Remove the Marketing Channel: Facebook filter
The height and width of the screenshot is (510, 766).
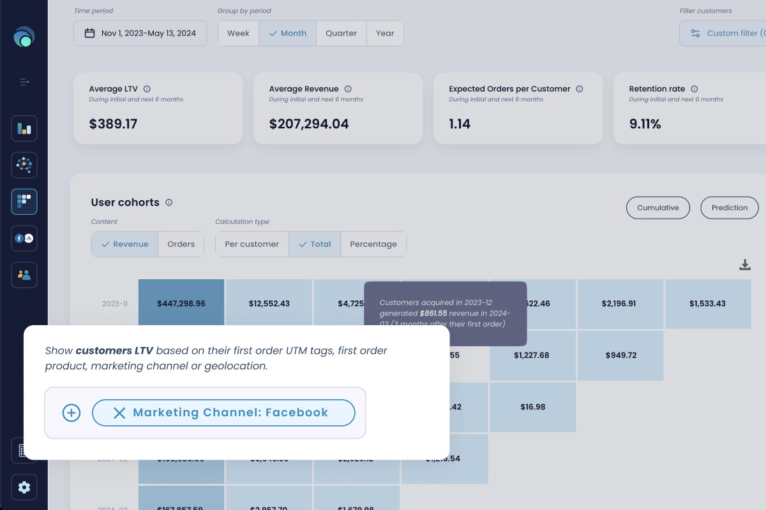tap(119, 413)
